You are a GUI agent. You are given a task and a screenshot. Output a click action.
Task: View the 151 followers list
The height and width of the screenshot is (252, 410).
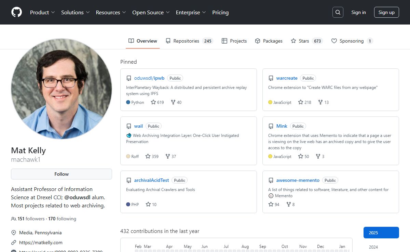(31, 219)
